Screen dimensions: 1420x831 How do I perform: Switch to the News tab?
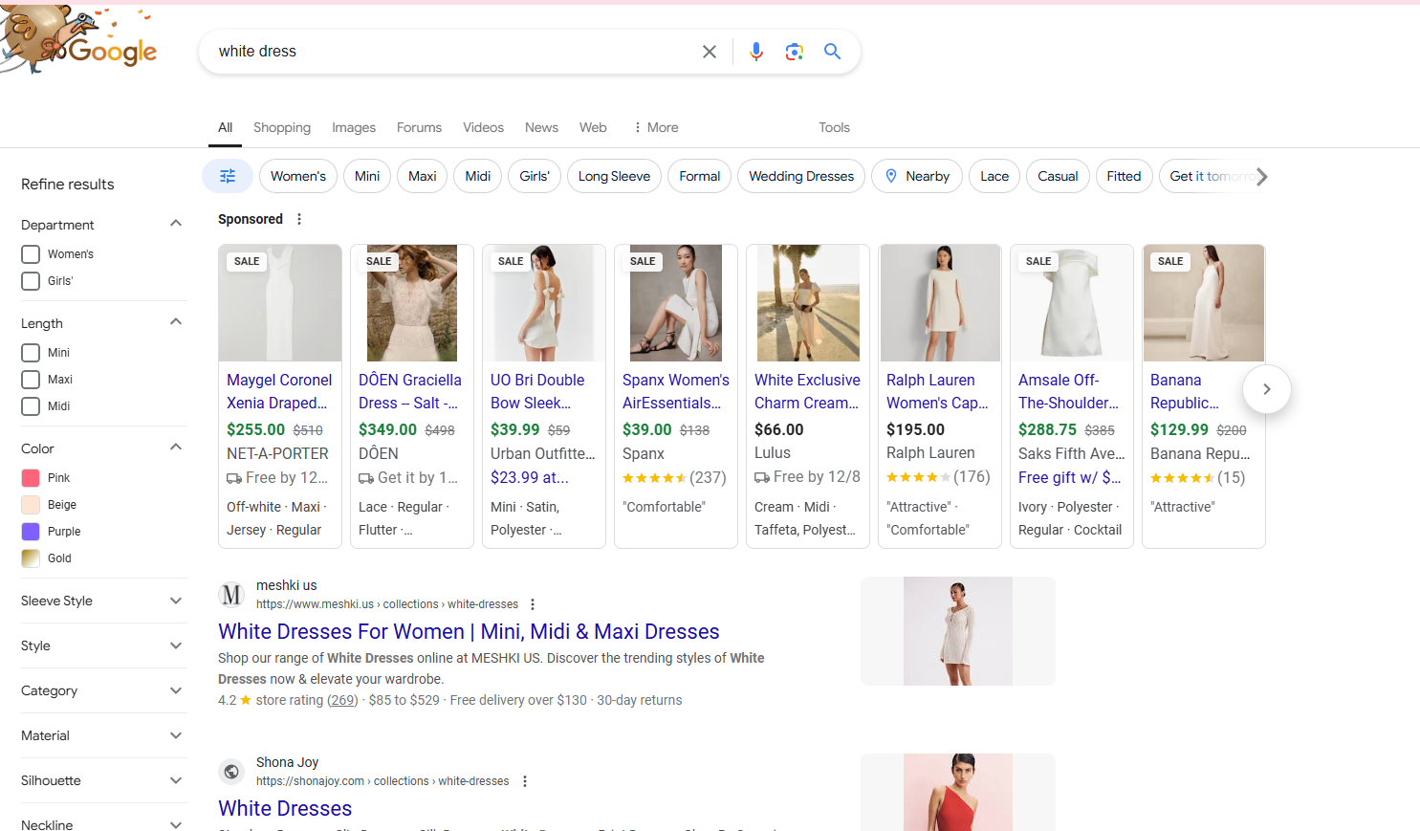point(541,127)
